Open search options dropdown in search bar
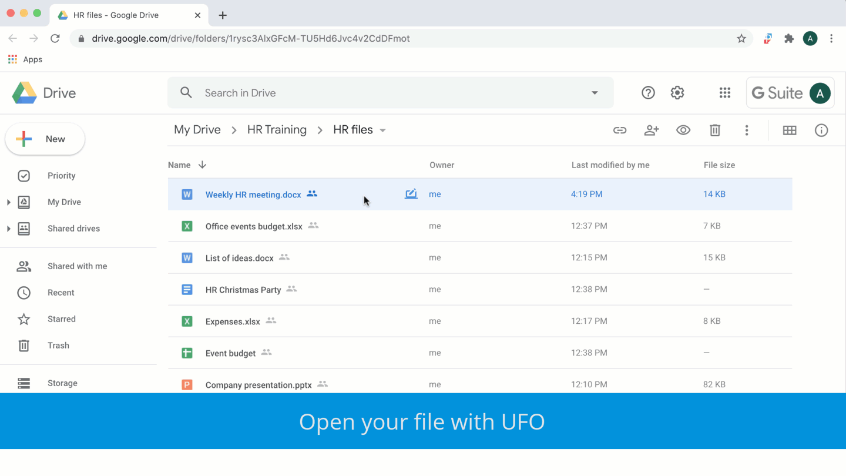Screen dimensions: 846x476 click(595, 93)
